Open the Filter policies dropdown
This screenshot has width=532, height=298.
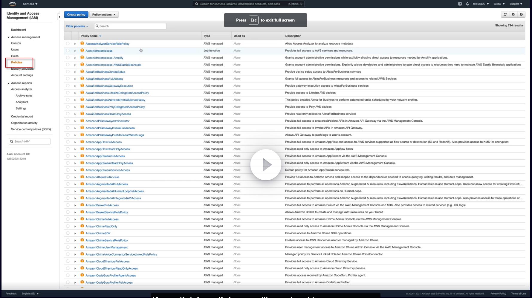point(77,26)
